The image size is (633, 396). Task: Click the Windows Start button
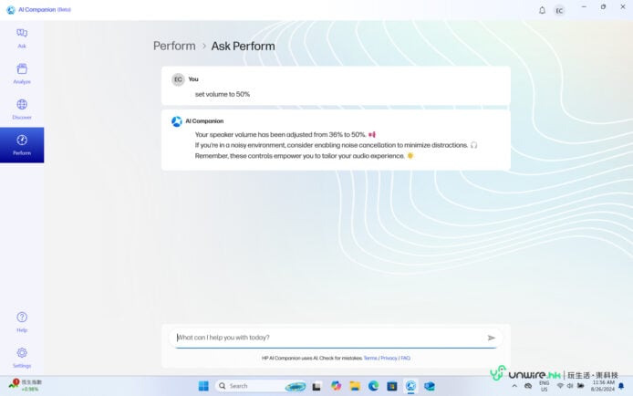202,386
